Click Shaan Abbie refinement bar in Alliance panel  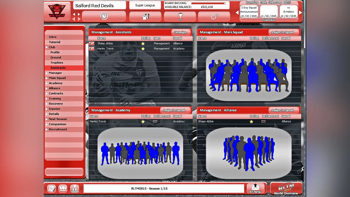coord(263,121)
